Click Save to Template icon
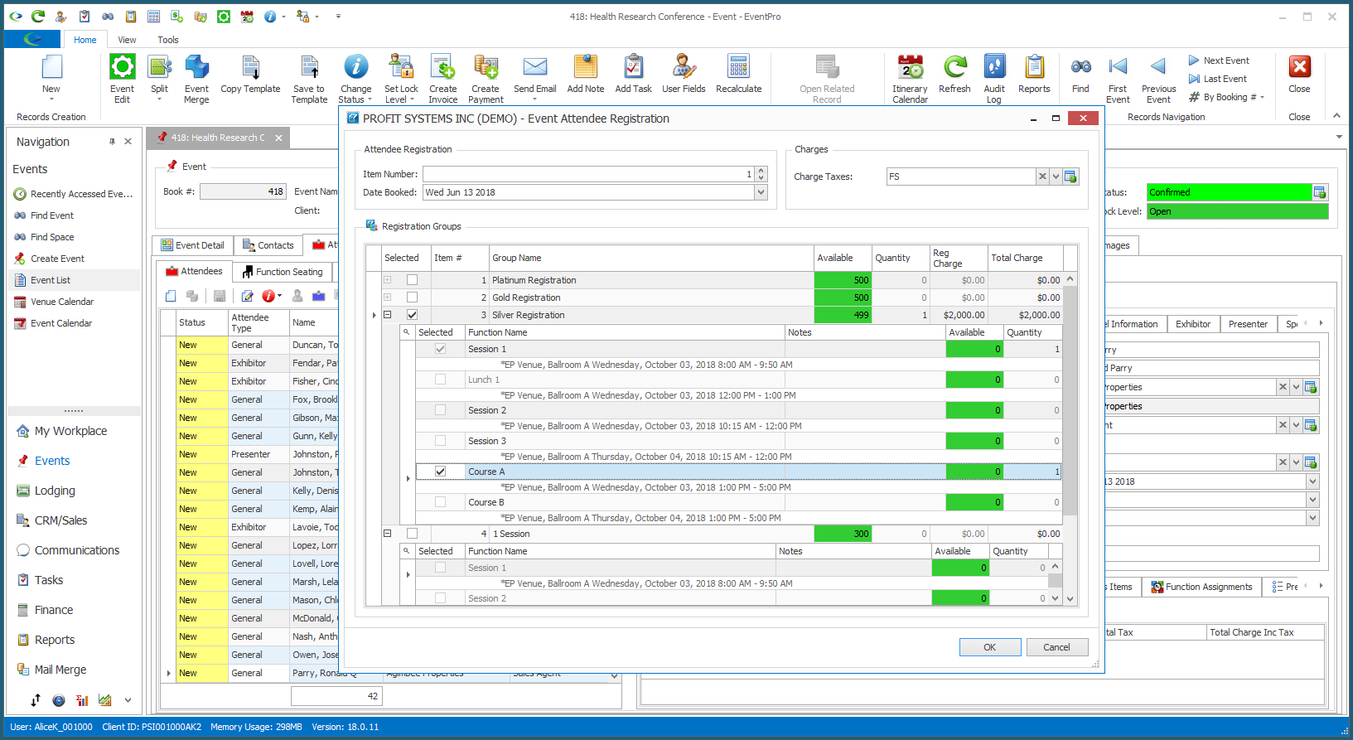This screenshot has height=740, width=1353. pyautogui.click(x=309, y=79)
